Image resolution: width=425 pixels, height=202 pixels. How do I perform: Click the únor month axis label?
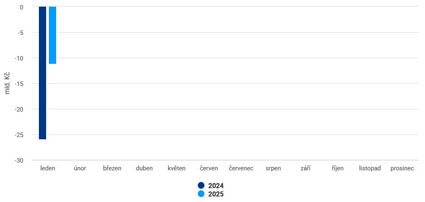click(80, 168)
